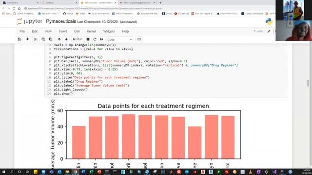Image resolution: width=312 pixels, height=175 pixels.
Task: Open the View menu
Action: [x=48, y=31]
